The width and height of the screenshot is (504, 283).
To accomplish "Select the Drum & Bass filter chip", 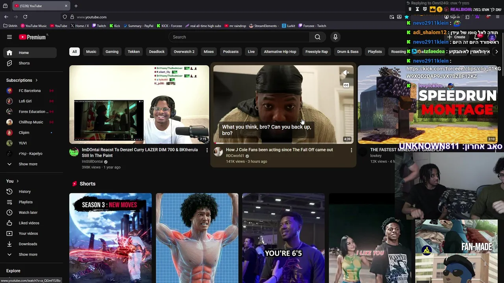I will click(x=348, y=51).
